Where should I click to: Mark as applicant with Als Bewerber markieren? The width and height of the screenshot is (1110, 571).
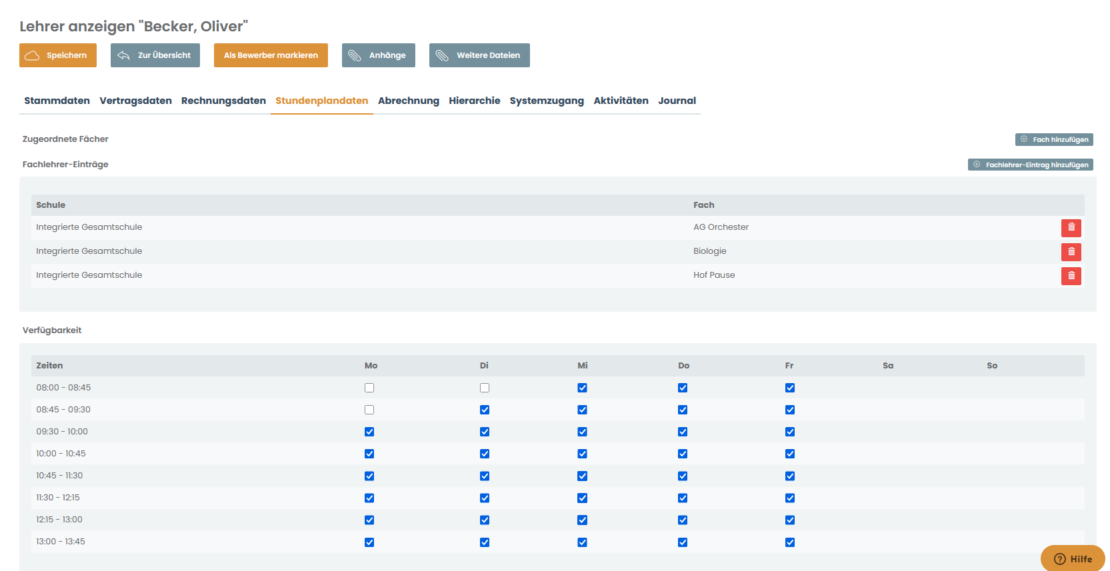point(271,55)
